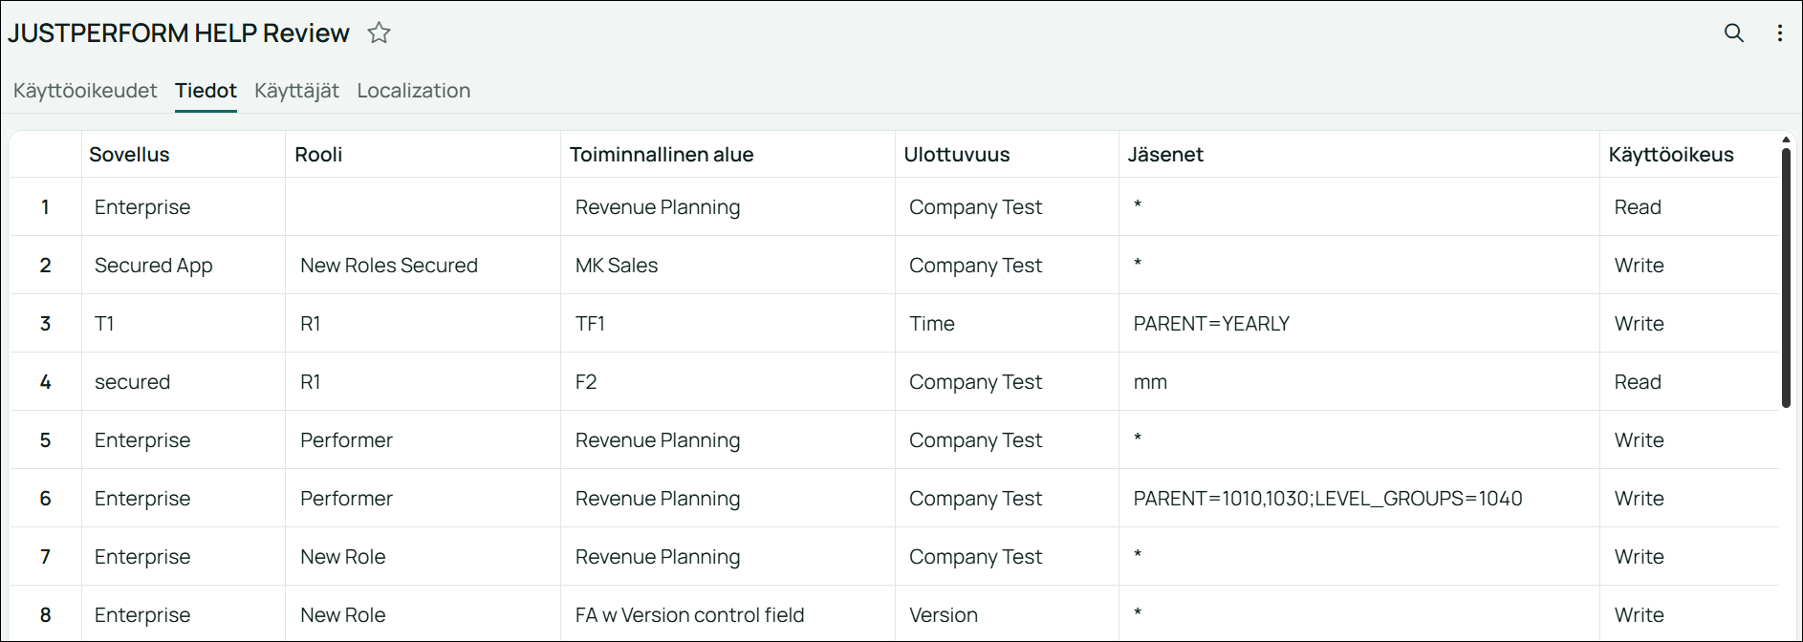1803x642 pixels.
Task: Select row number 2
Action: (45, 266)
